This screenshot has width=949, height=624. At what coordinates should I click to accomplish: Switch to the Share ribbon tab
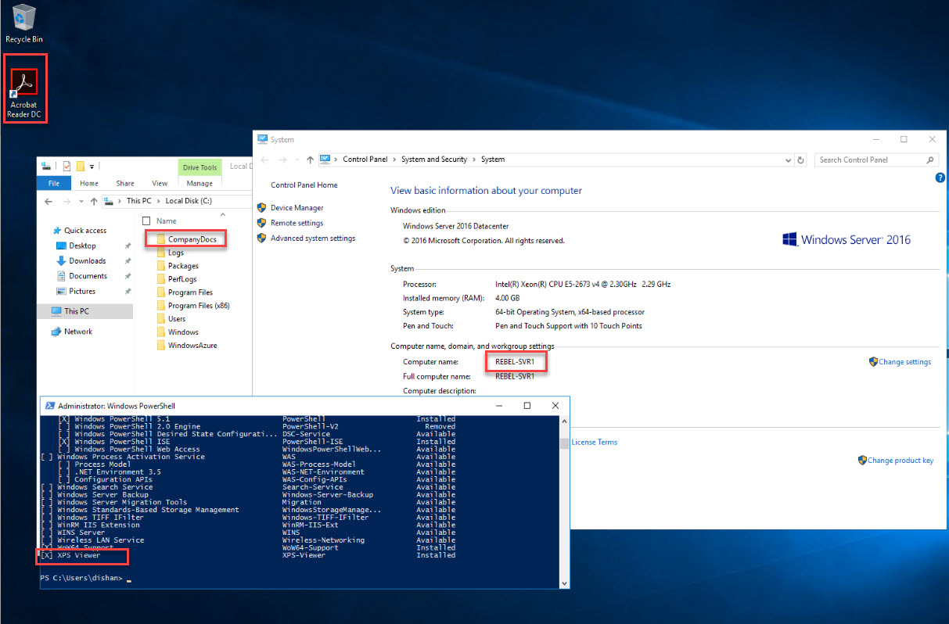click(125, 183)
